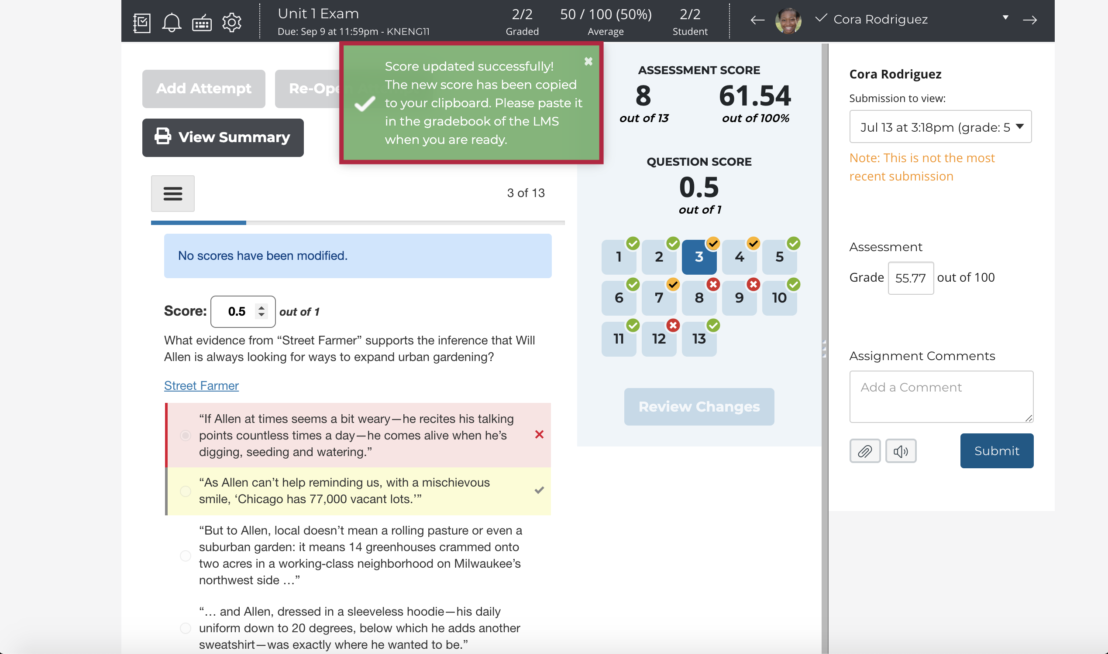This screenshot has height=654, width=1108.
Task: Click the question progress bar
Action: point(358,223)
